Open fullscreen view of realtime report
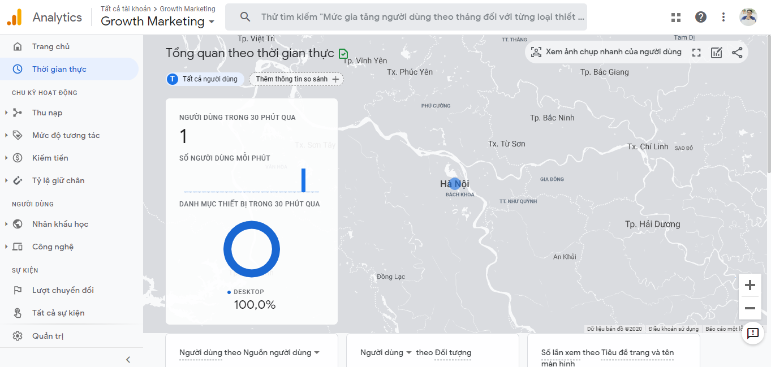Viewport: 771px width, 367px height. (696, 53)
